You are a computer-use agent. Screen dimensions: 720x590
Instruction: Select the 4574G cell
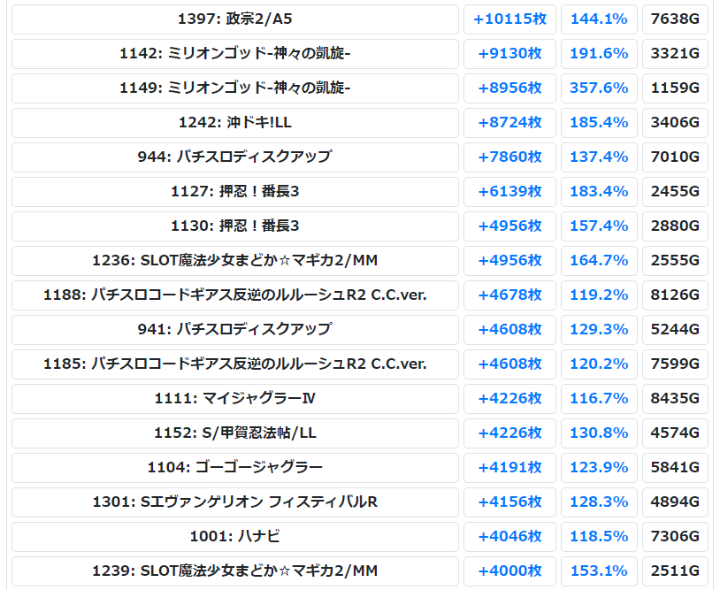click(675, 433)
